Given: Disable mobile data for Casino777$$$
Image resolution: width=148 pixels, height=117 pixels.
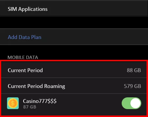Looking at the screenshot, I should (131, 103).
